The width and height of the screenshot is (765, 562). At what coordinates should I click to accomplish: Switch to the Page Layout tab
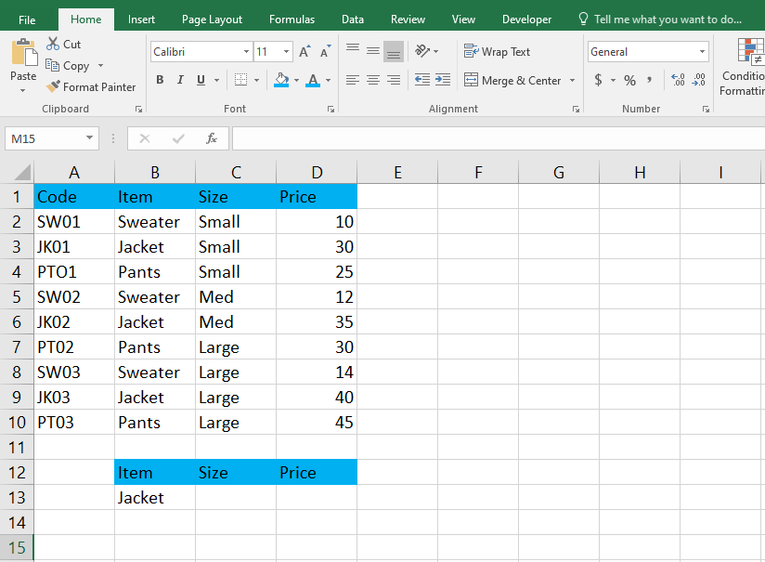pyautogui.click(x=212, y=20)
